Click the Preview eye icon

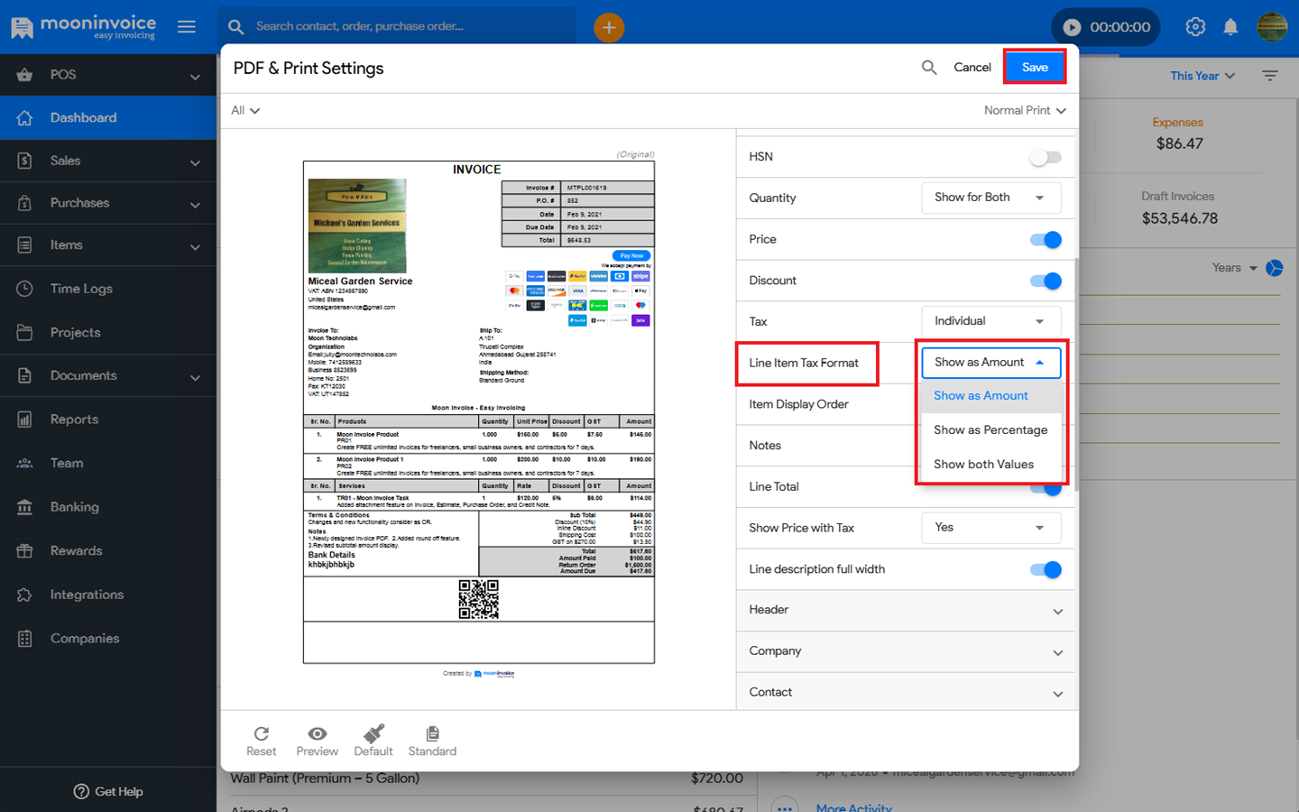click(x=317, y=734)
